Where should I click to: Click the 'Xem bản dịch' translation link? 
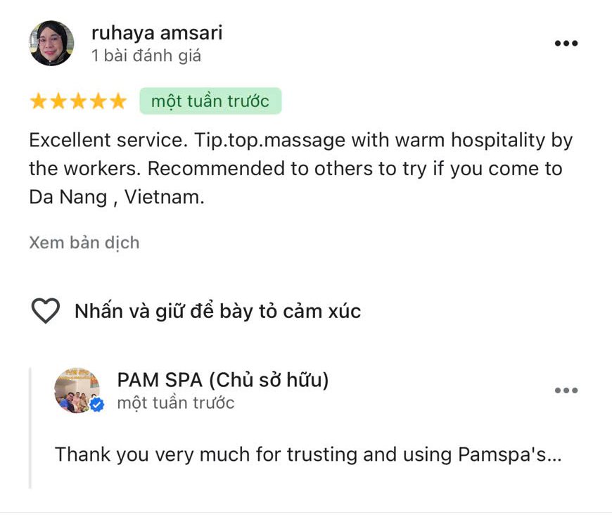pos(84,243)
